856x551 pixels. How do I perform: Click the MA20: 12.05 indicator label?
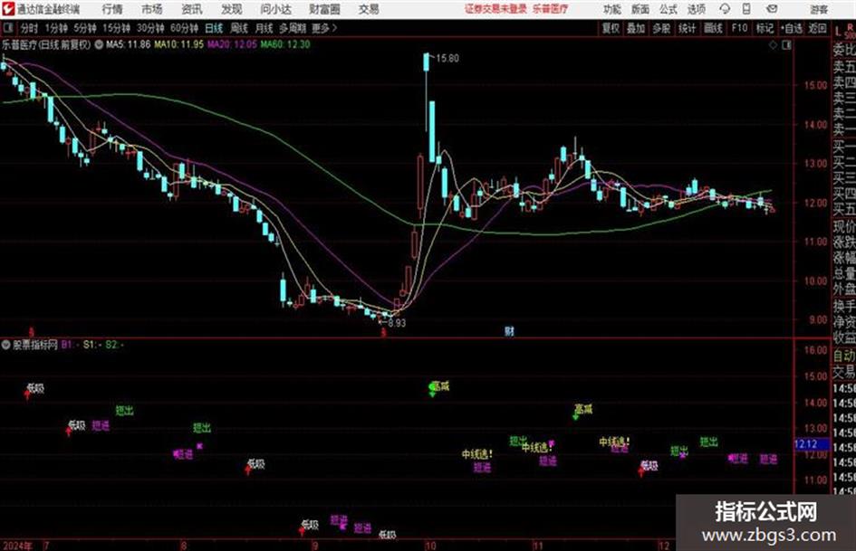[232, 44]
